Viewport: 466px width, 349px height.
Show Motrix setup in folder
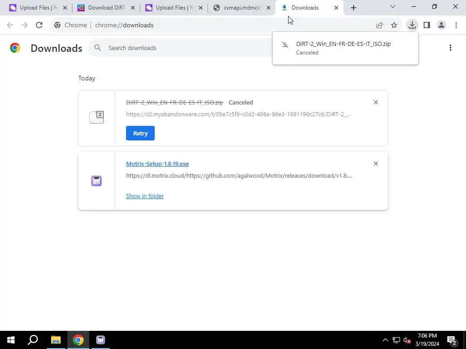pos(145,196)
